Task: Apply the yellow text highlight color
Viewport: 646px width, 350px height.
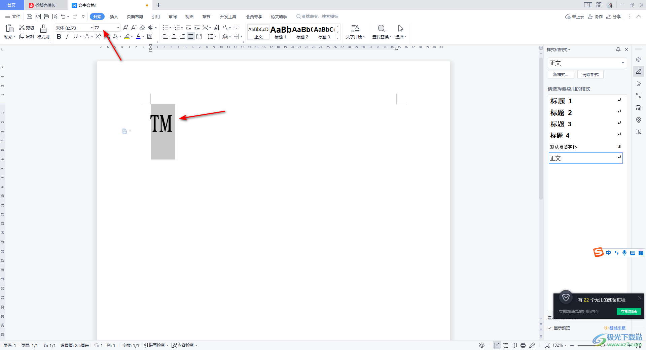Action: [127, 36]
